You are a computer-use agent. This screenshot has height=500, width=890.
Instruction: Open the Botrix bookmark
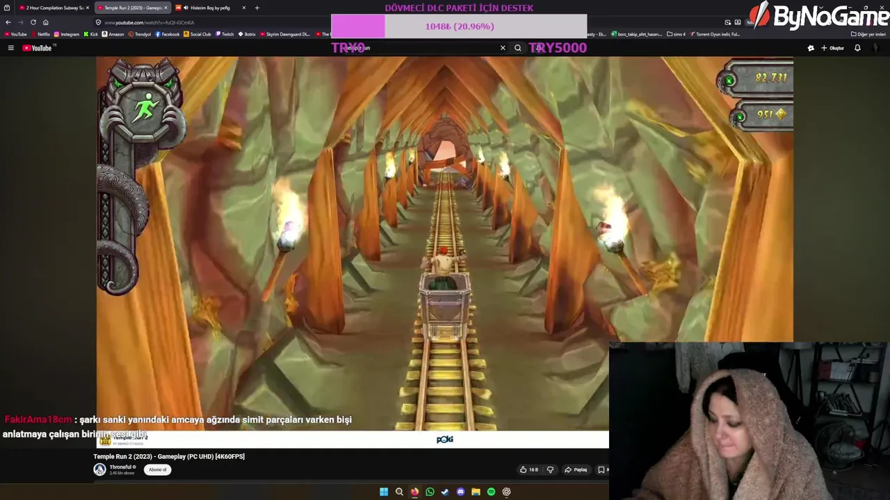tap(247, 34)
